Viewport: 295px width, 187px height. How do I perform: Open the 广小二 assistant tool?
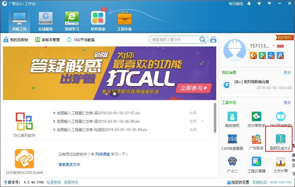[232, 165]
